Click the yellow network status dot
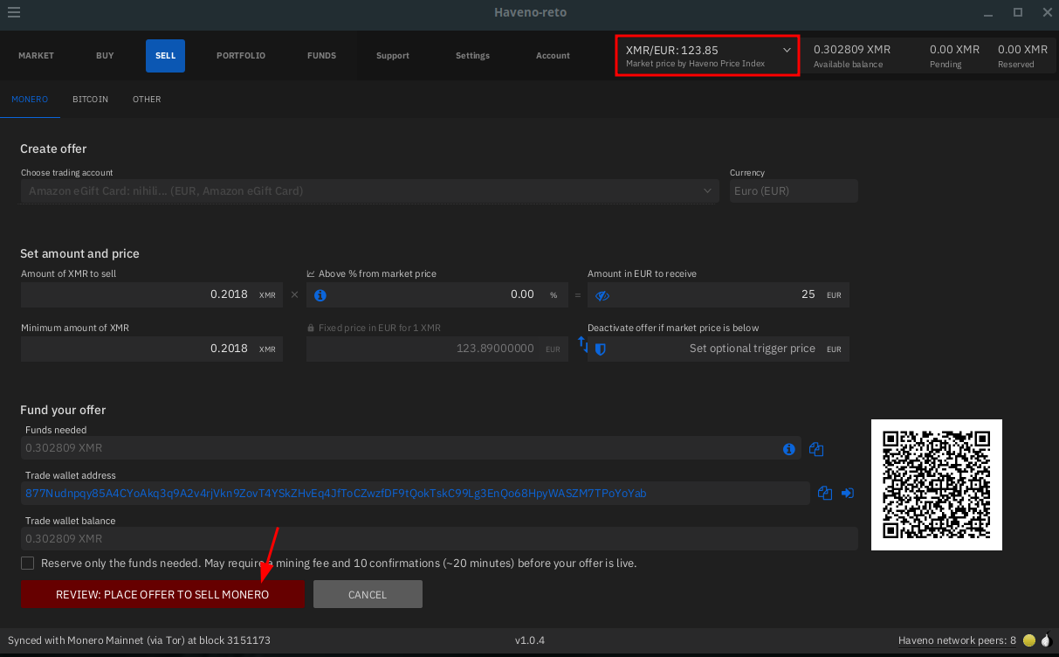Viewport: 1059px width, 657px height. point(1029,640)
